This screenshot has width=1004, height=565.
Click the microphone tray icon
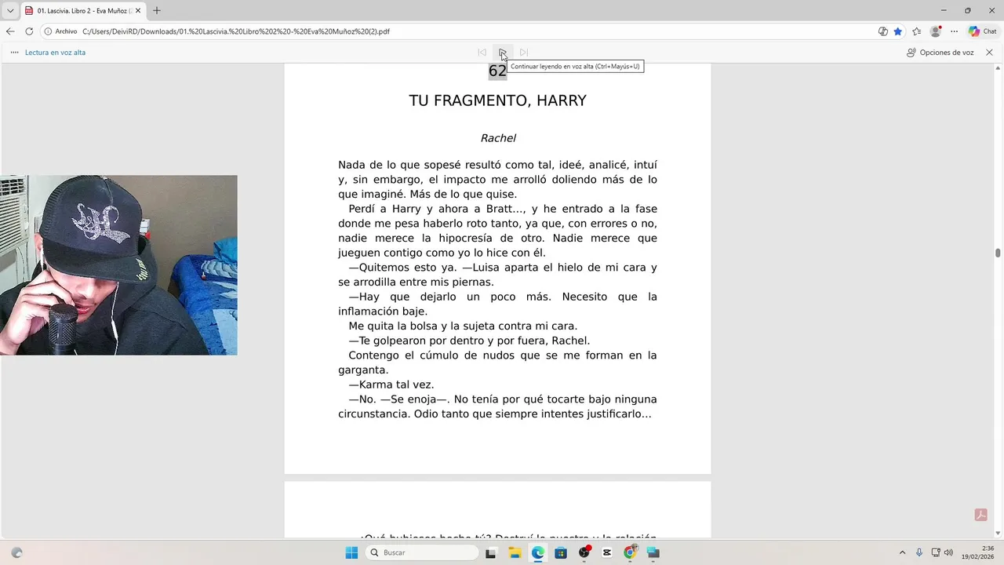(919, 552)
